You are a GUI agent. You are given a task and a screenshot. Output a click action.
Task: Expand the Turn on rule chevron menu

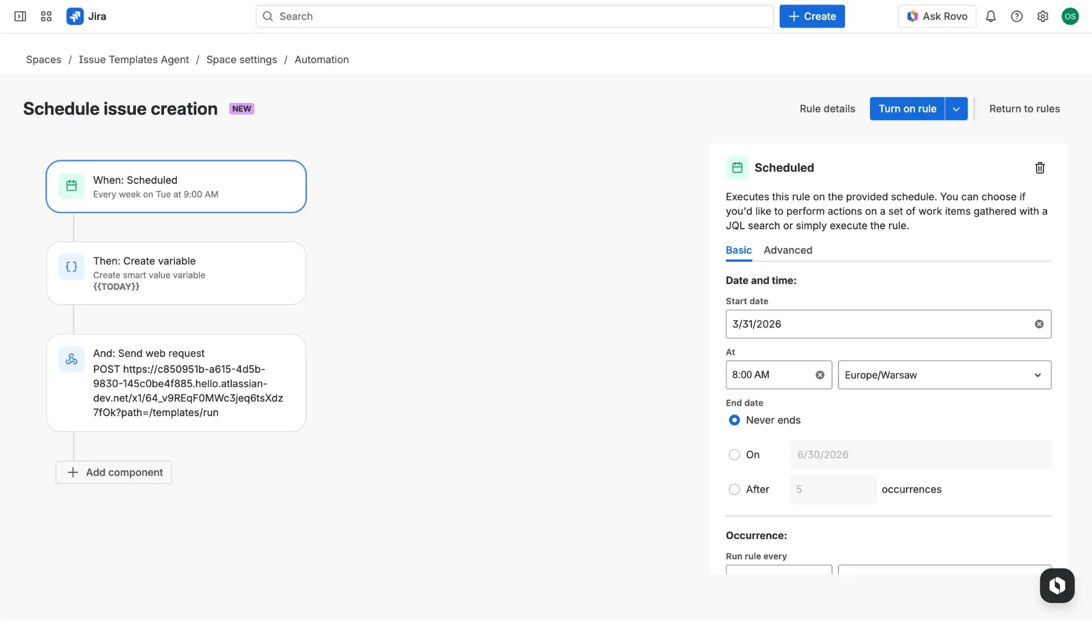[955, 108]
